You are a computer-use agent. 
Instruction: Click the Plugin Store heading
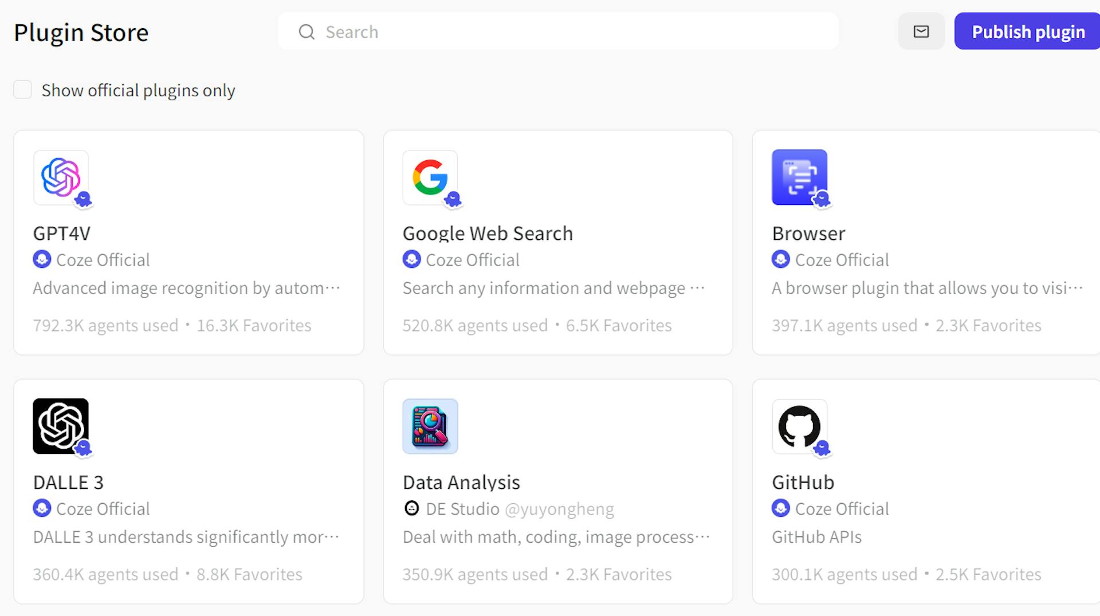[81, 33]
